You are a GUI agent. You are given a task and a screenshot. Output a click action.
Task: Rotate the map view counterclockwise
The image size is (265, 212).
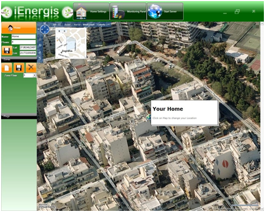pos(40,59)
